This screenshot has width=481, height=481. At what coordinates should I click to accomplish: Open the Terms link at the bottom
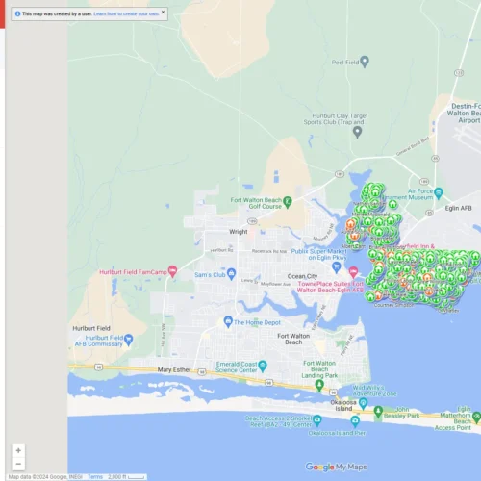click(x=95, y=477)
